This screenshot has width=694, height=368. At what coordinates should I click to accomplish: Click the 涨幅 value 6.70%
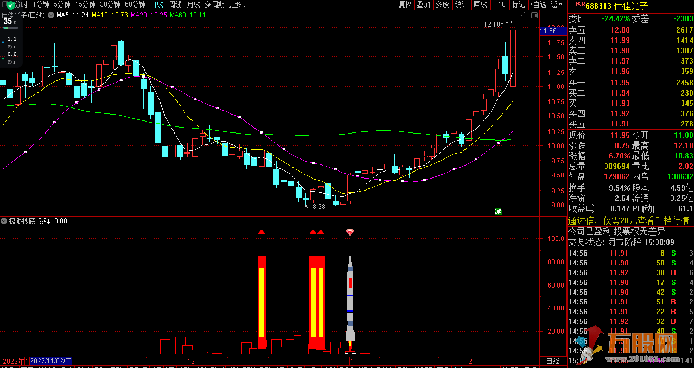tap(619, 156)
